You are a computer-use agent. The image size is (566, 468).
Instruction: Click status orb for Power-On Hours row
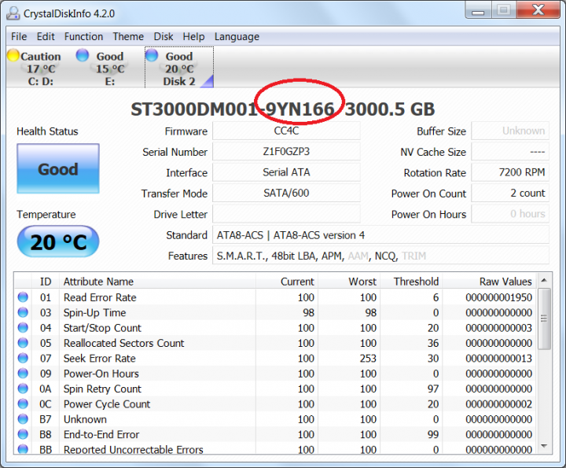pos(23,373)
